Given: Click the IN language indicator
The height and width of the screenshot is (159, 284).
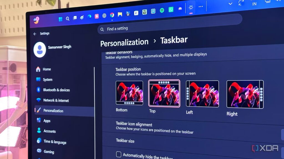Looking at the screenshot, I should [x=254, y=4].
